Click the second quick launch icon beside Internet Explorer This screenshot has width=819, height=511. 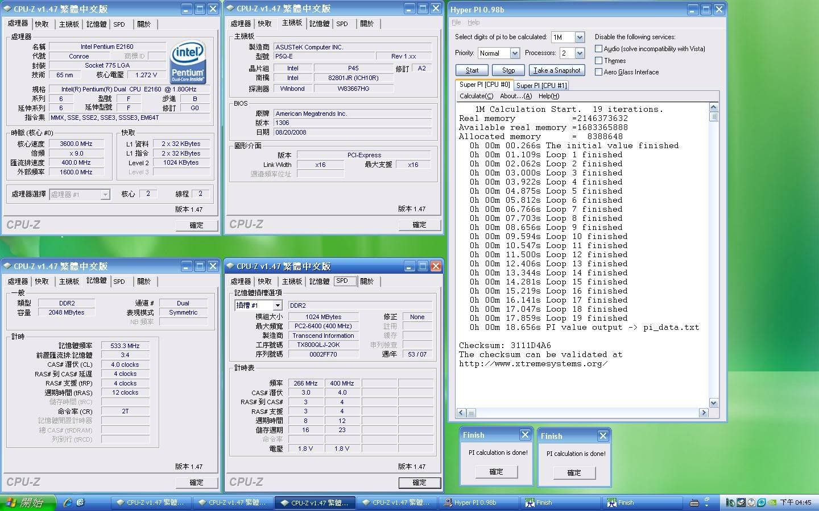point(80,502)
